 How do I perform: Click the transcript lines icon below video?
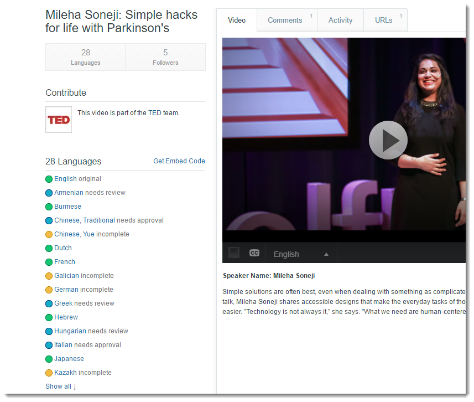click(x=234, y=253)
